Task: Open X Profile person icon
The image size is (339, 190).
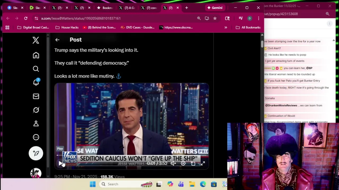Action: [36, 123]
